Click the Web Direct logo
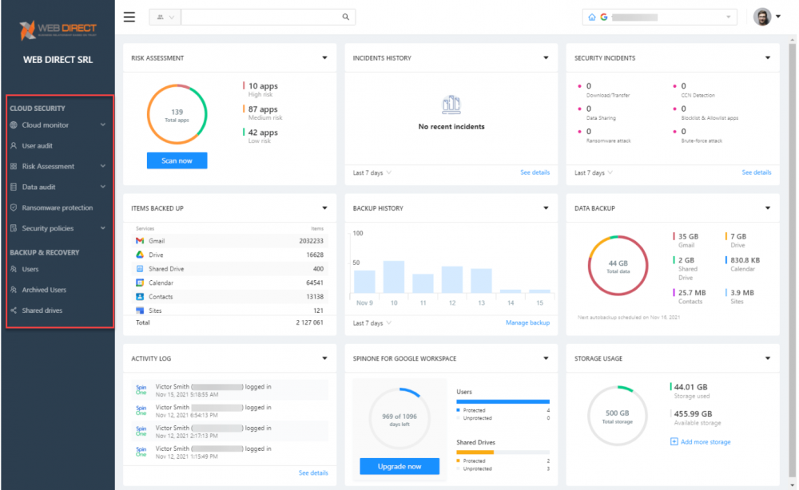This screenshot has width=799, height=490. (x=58, y=30)
